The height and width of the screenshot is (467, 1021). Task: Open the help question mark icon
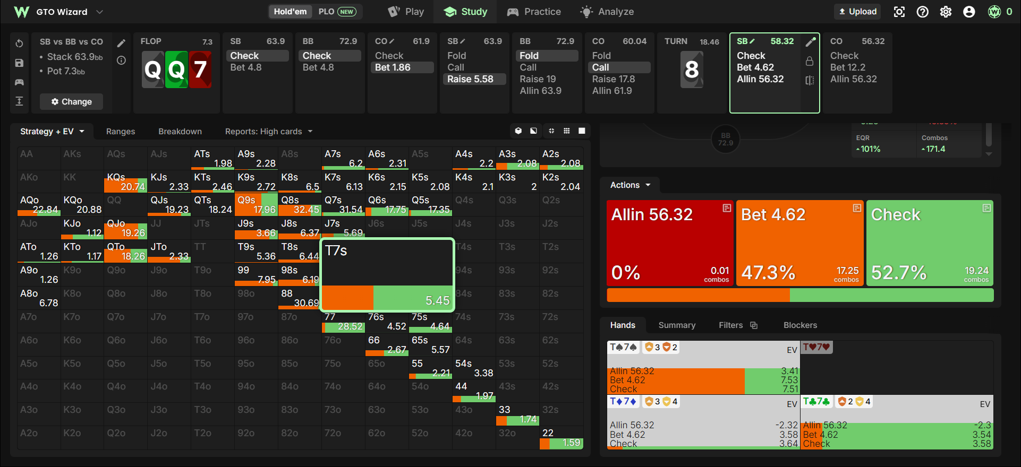(x=923, y=12)
